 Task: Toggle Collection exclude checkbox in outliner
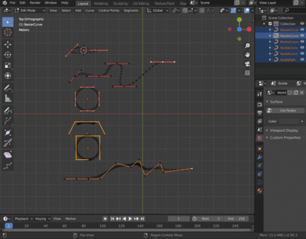(270, 24)
